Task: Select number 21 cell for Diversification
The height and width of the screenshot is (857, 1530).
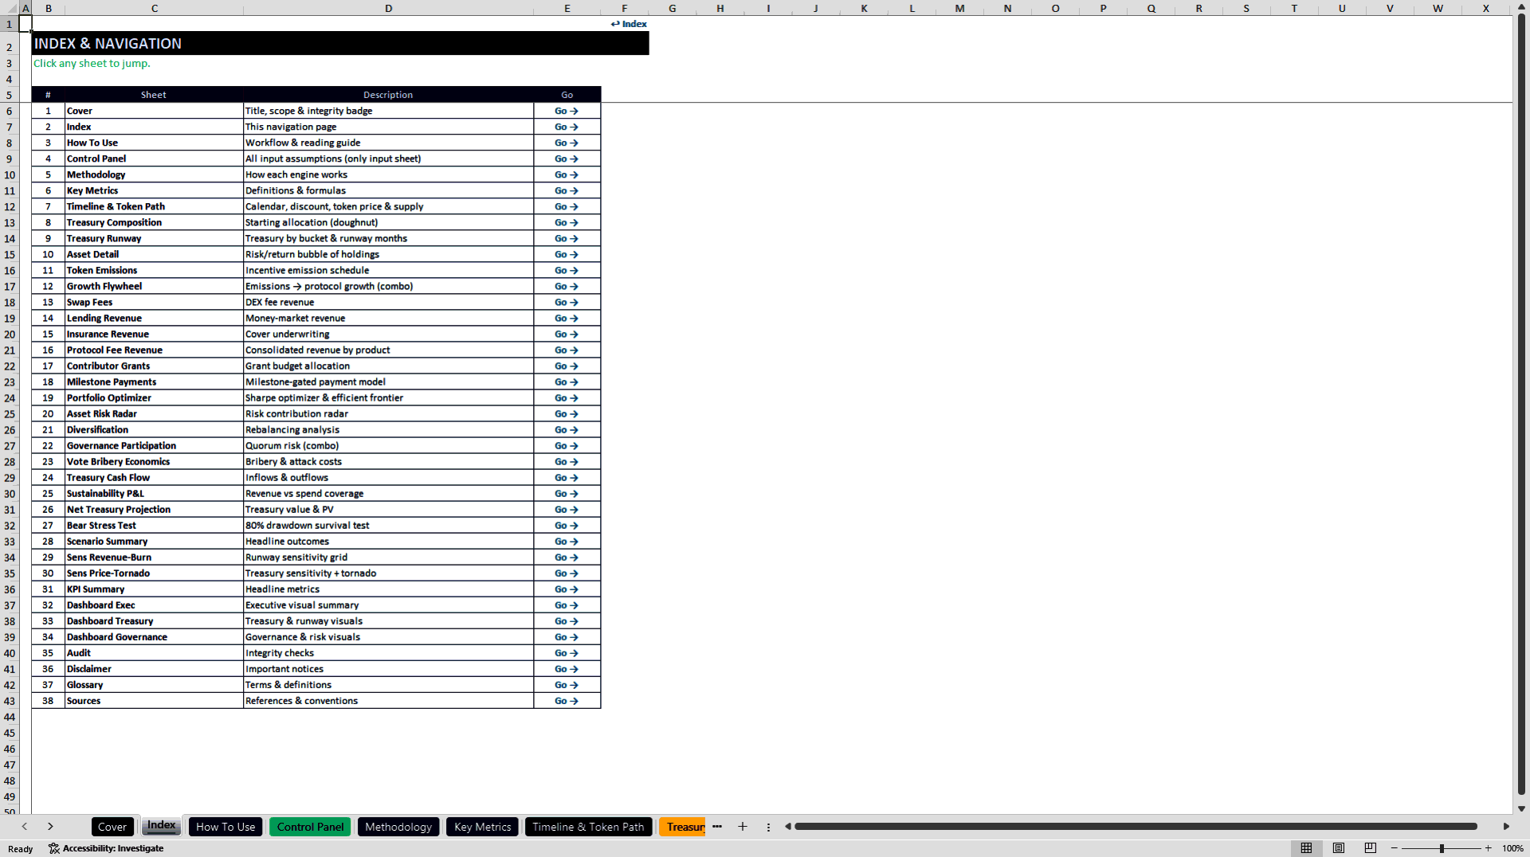Action: coord(48,429)
